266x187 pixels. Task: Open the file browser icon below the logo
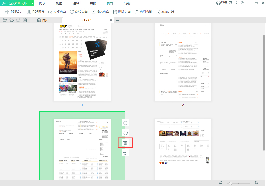click(x=4, y=20)
